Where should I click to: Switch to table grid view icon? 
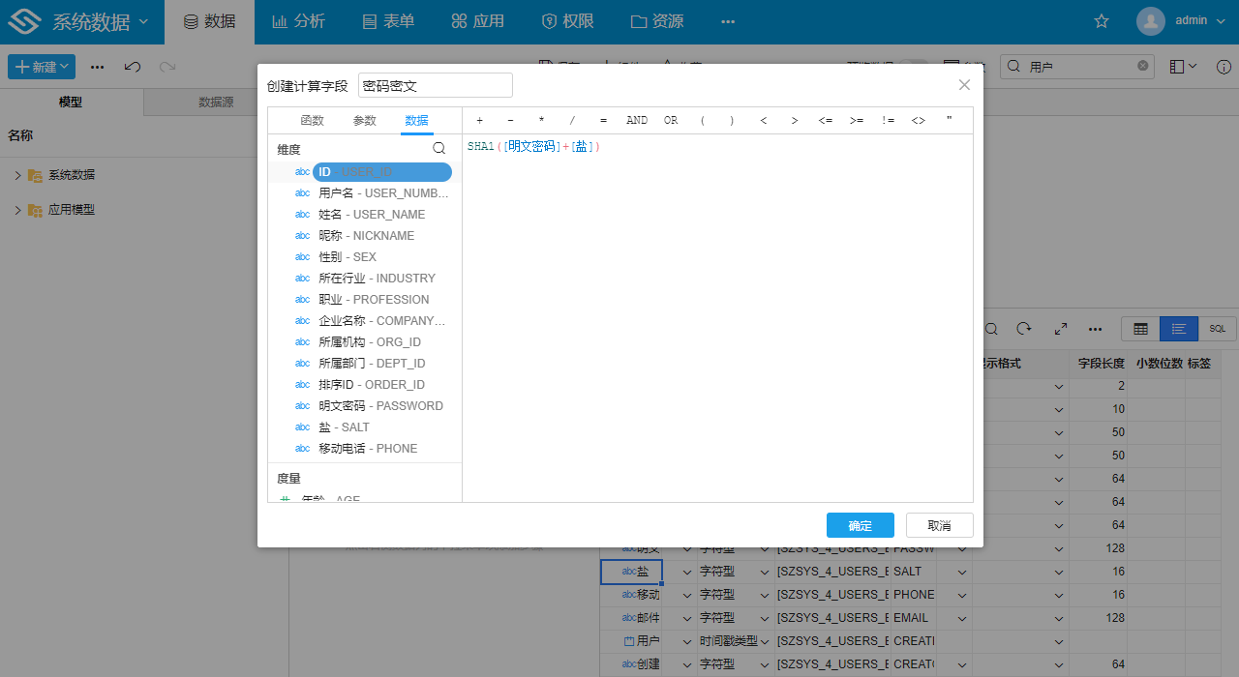[x=1140, y=329]
